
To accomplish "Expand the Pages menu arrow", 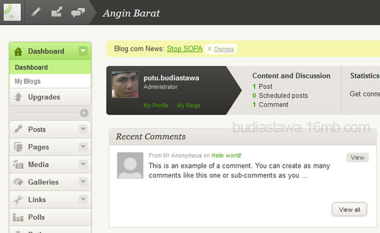I will (83, 146).
